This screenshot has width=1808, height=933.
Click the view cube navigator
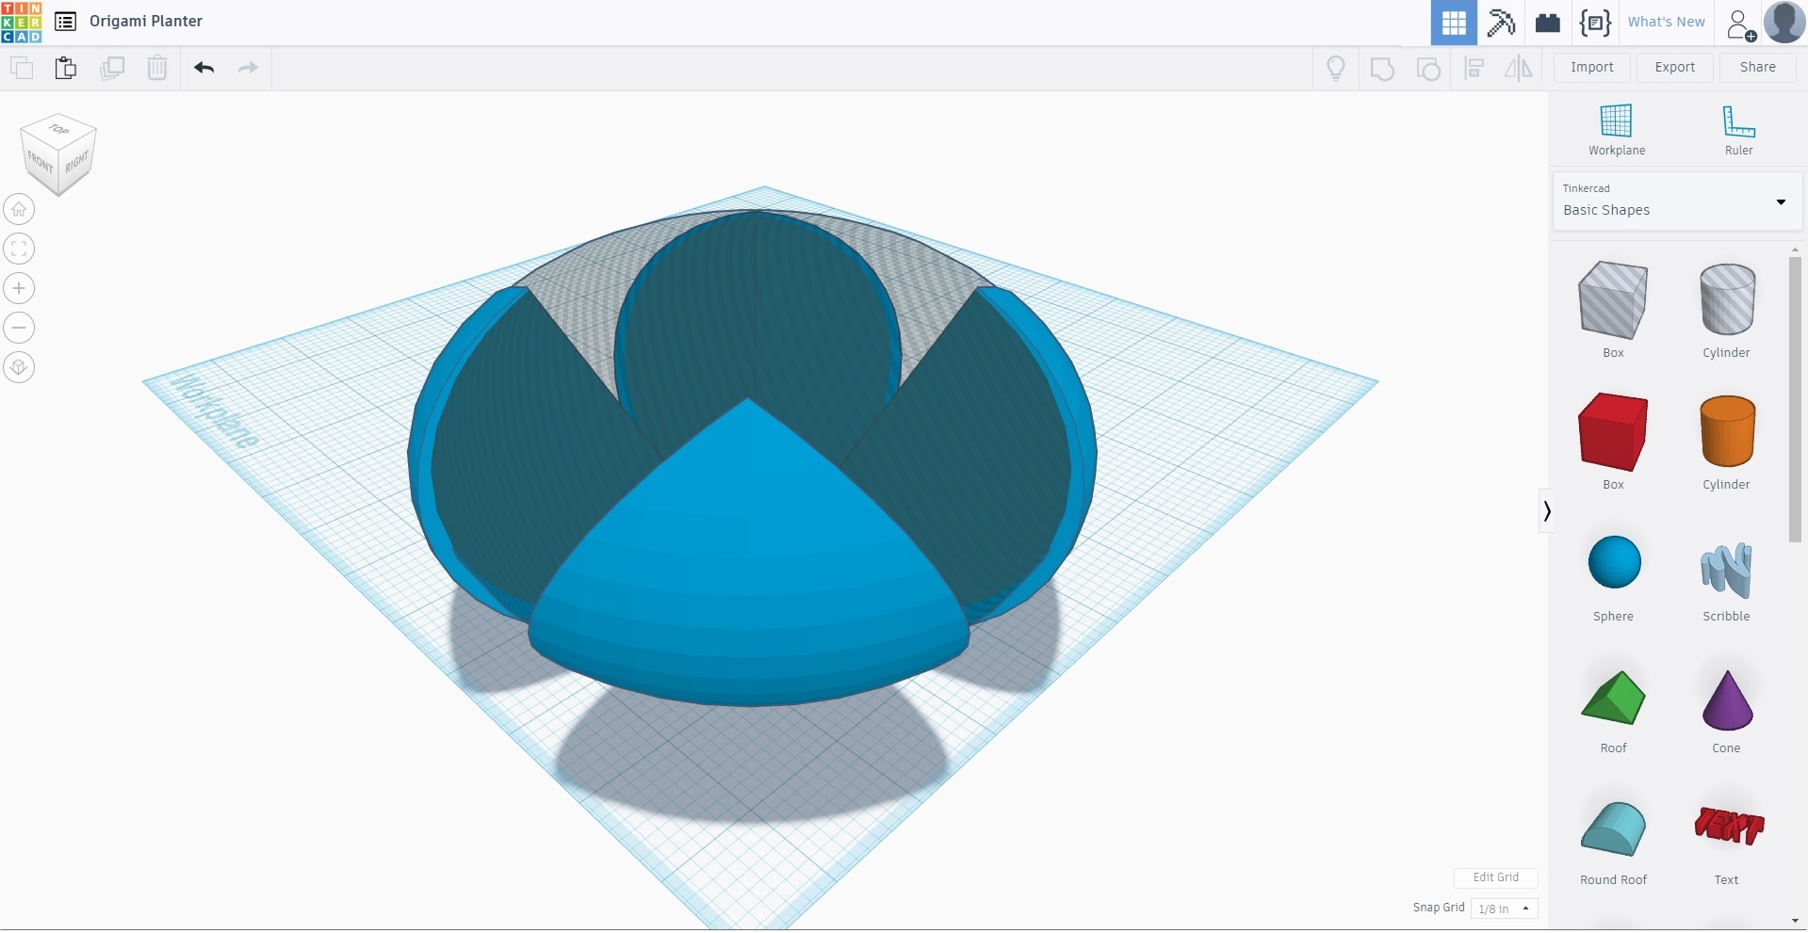click(x=58, y=154)
